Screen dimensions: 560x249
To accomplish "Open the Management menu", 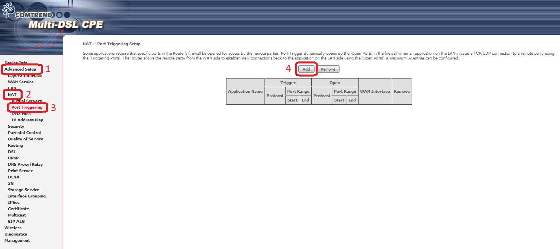I will (x=17, y=241).
